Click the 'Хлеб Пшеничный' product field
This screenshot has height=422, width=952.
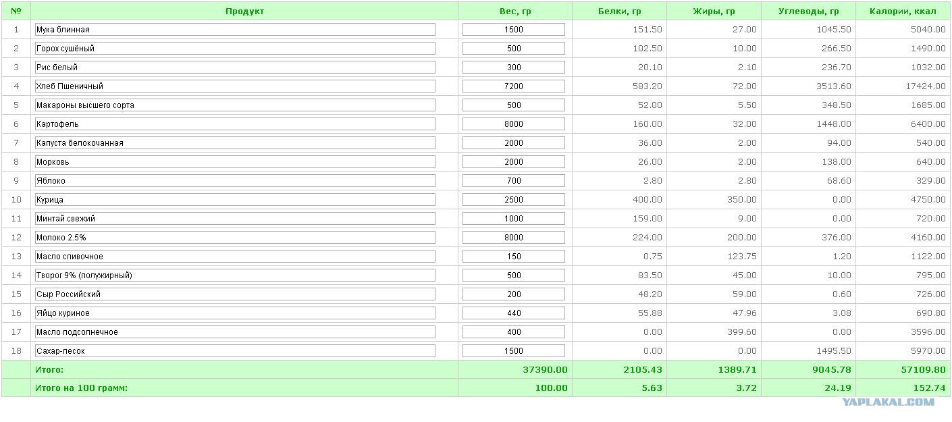click(x=235, y=86)
